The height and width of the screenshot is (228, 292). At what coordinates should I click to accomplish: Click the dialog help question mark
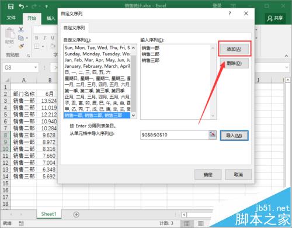click(x=230, y=13)
